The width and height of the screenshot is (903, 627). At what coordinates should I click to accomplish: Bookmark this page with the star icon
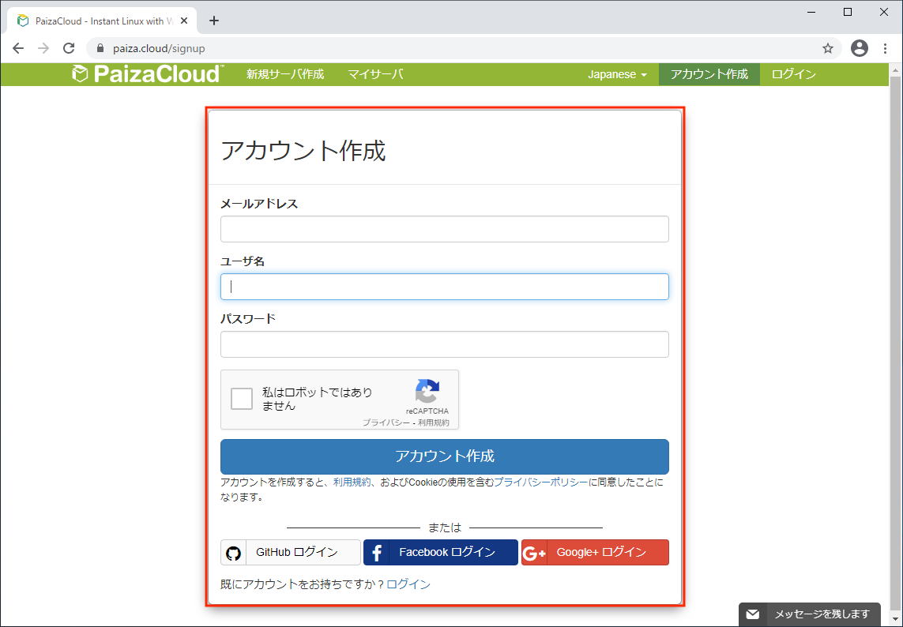(x=828, y=48)
